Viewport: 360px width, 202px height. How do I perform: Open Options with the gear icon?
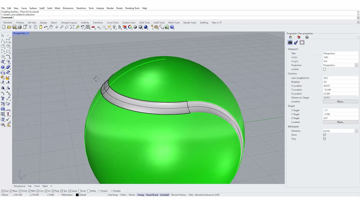(156, 27)
